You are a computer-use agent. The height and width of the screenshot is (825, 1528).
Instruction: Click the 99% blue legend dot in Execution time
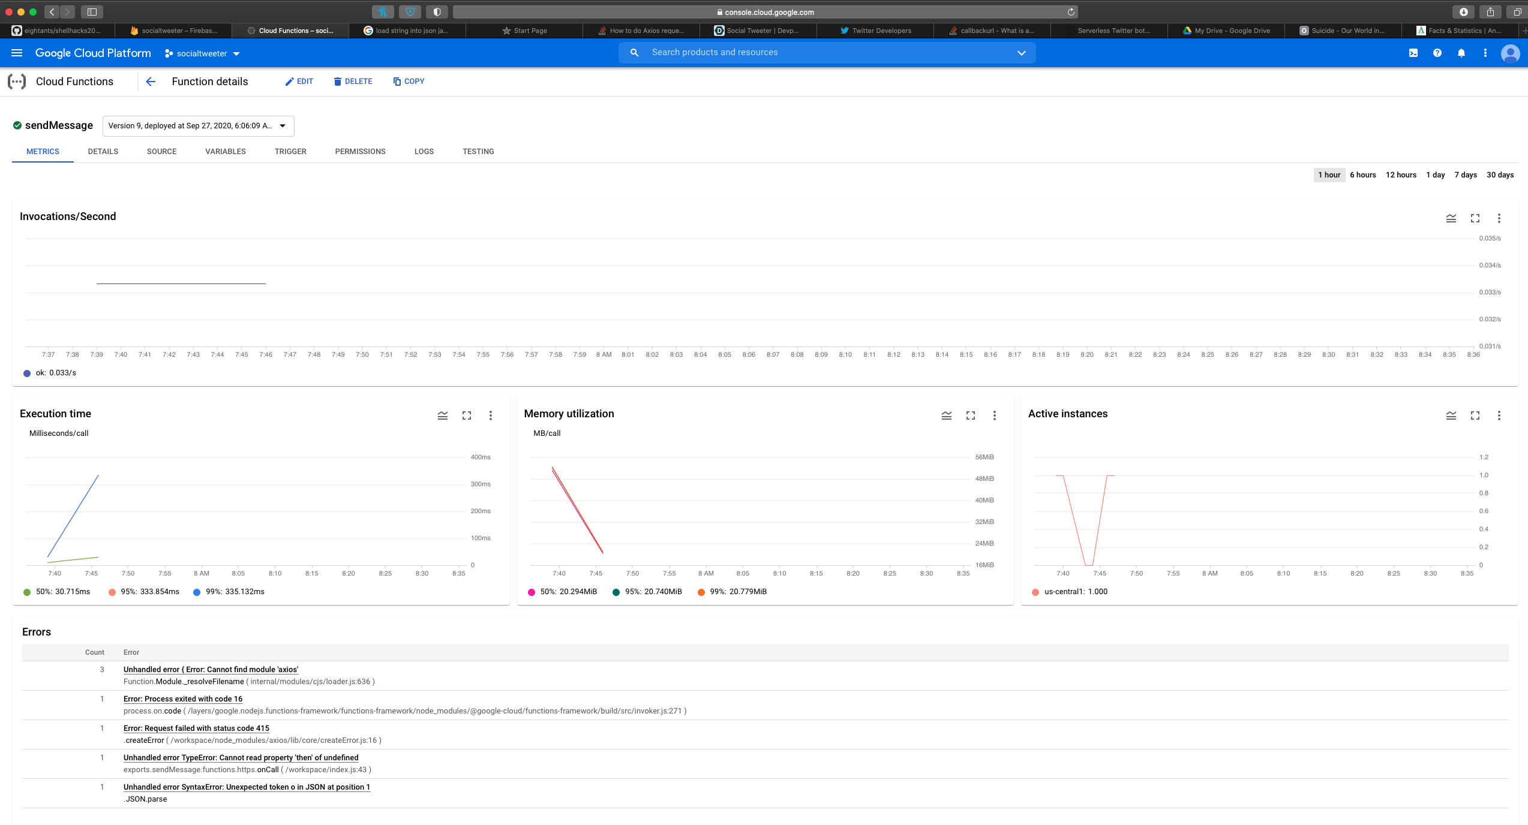[x=197, y=592]
